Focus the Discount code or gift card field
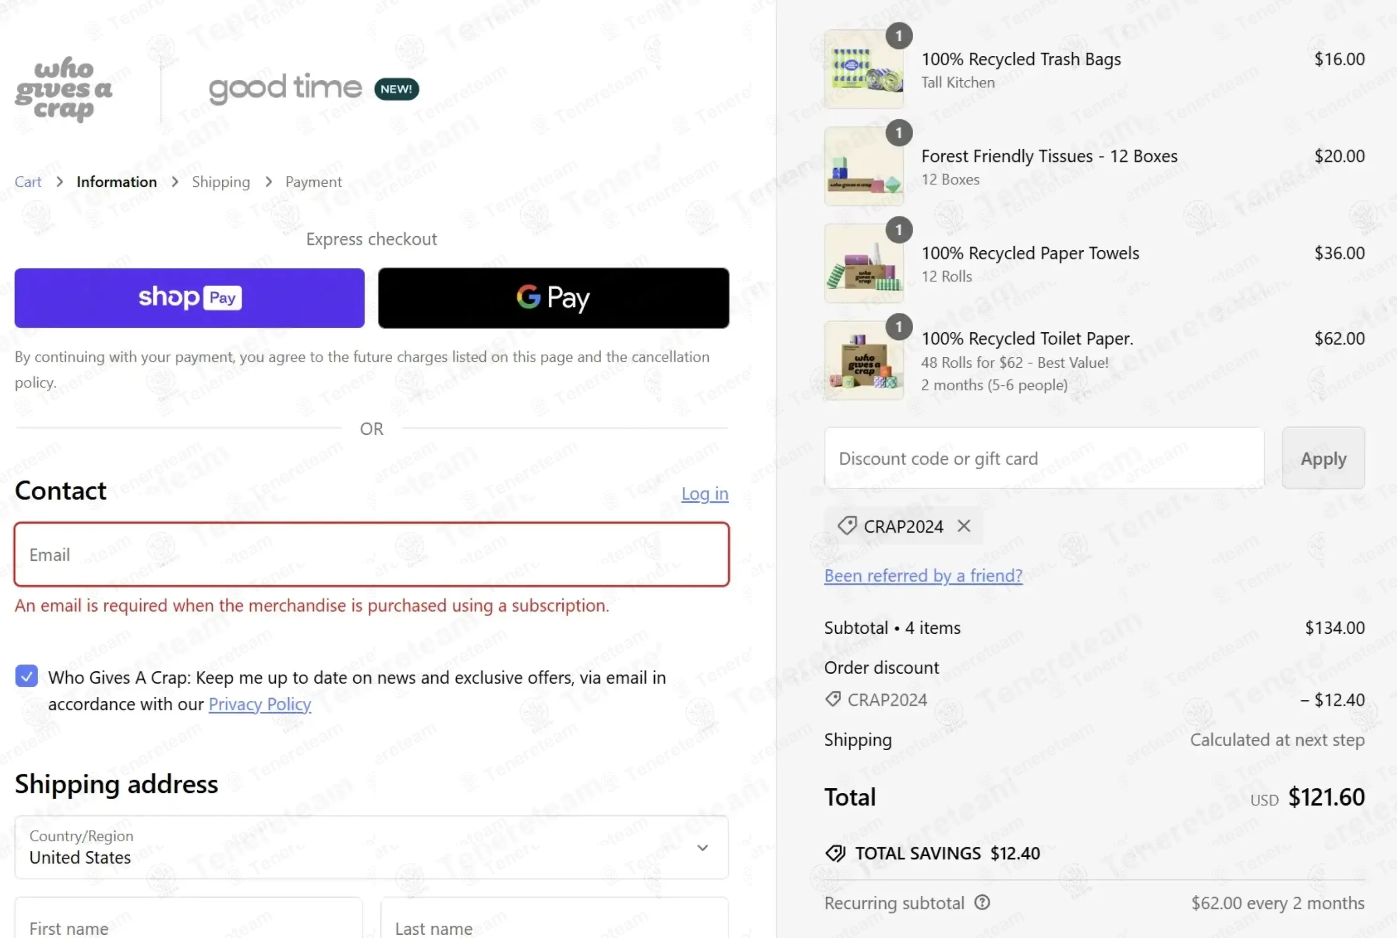Viewport: 1397px width, 938px height. click(x=1044, y=458)
